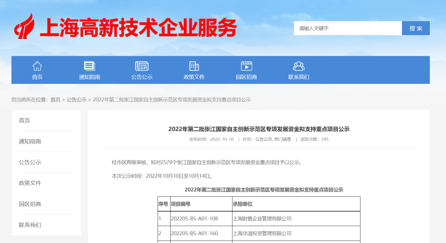This screenshot has height=243, width=446.
Task: Click the 上海高新技术企业服务 site title
Action: pyautogui.click(x=138, y=27)
